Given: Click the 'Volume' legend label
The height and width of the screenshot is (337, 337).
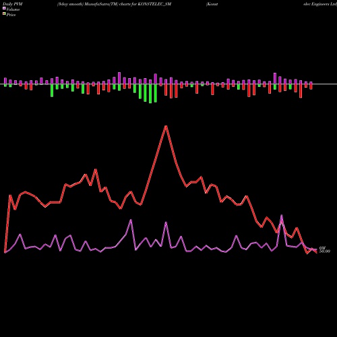Looking at the screenshot, I should pyautogui.click(x=13, y=9).
